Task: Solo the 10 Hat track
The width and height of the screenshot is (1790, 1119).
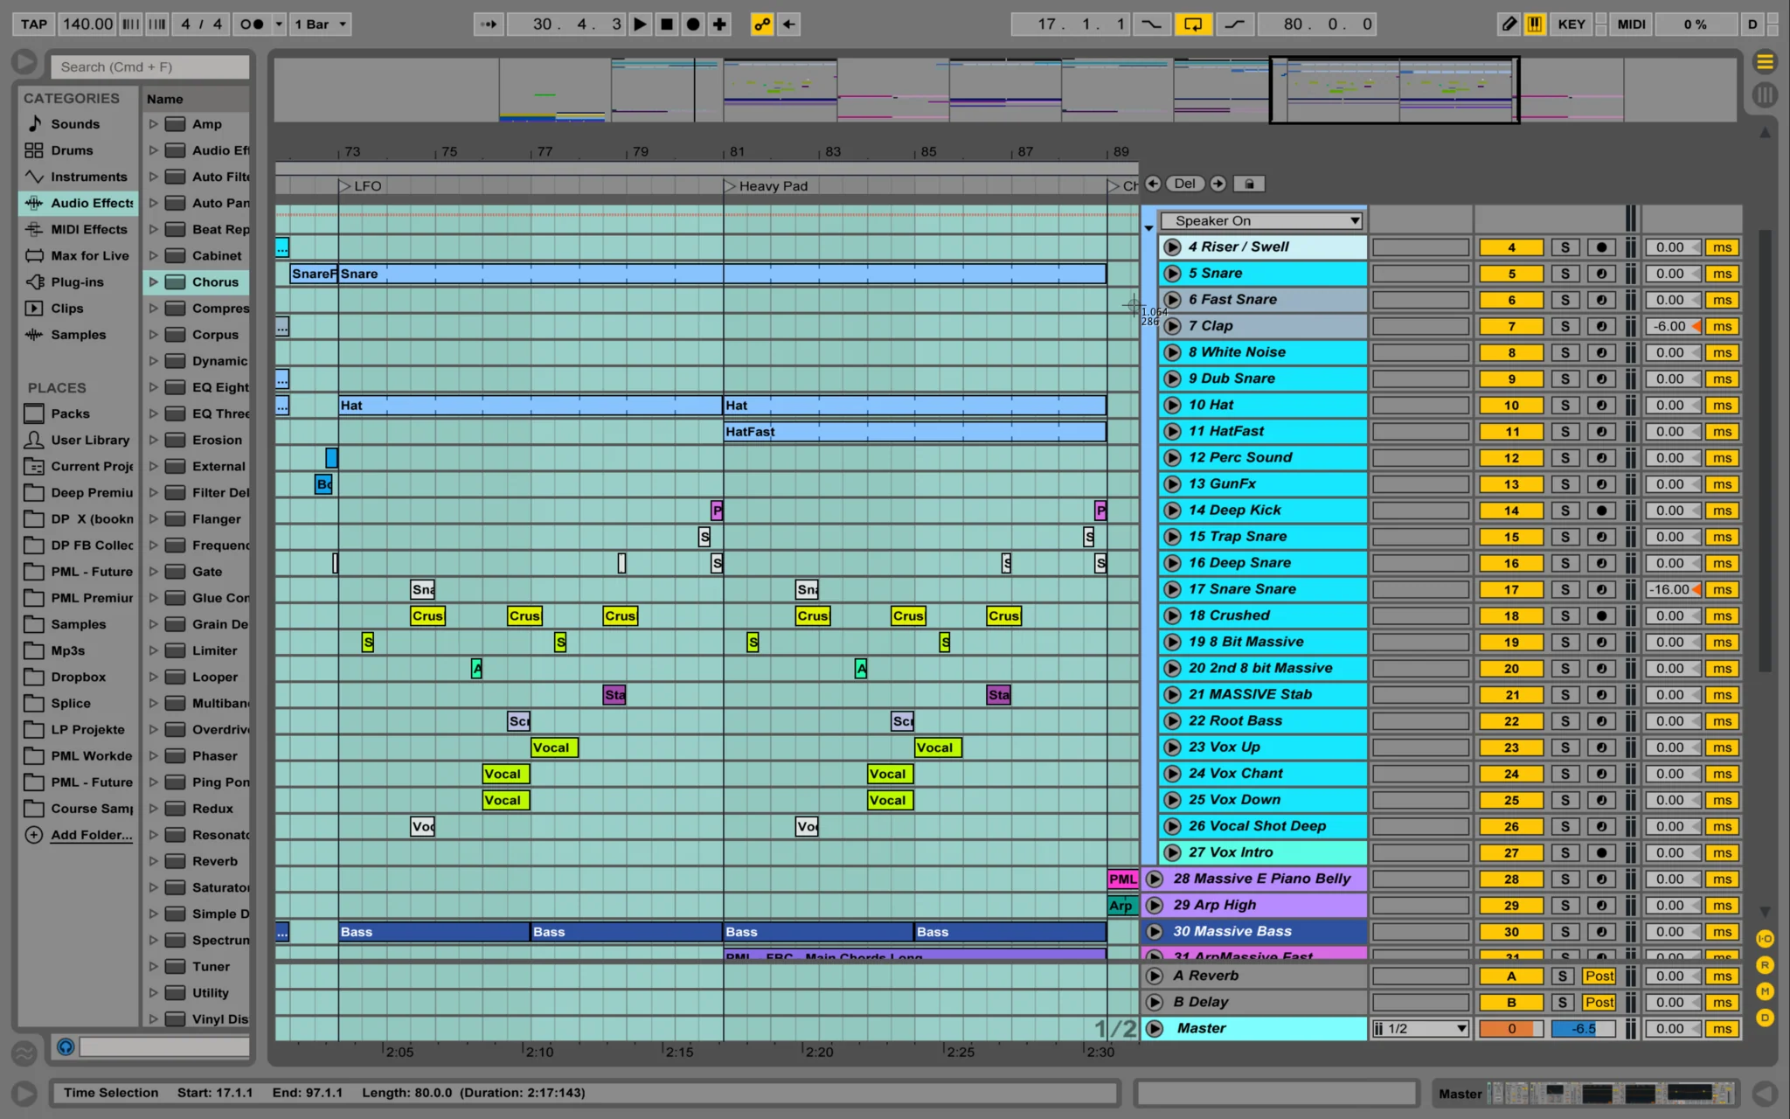Action: click(x=1565, y=406)
